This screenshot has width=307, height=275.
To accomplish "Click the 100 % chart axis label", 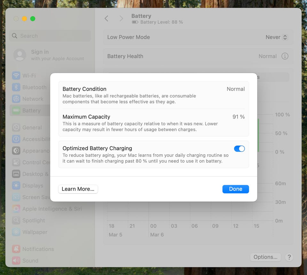I will pyautogui.click(x=282, y=115).
